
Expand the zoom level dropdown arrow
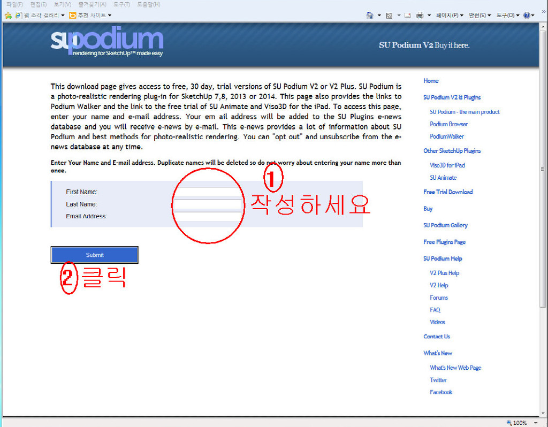click(536, 423)
